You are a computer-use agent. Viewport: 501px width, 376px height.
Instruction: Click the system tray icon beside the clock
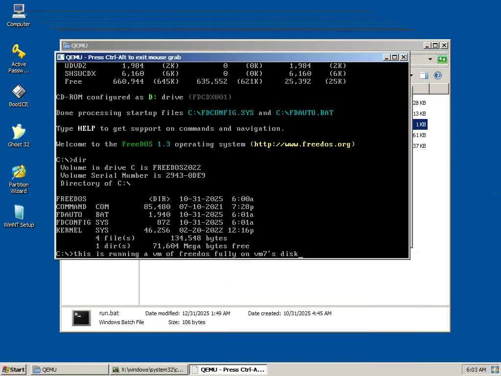(495, 370)
